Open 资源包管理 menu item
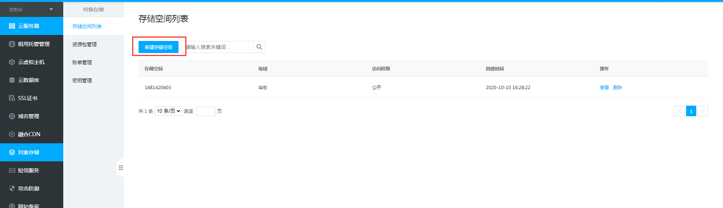The height and width of the screenshot is (208, 723). pos(85,44)
